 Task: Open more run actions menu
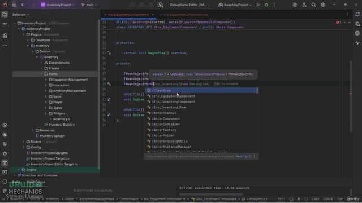click(274, 5)
